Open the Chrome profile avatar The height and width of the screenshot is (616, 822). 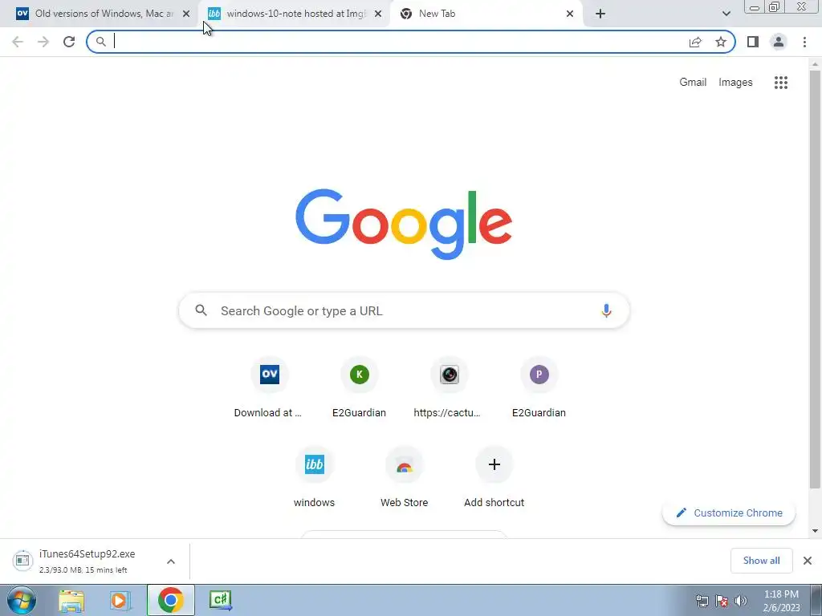779,42
